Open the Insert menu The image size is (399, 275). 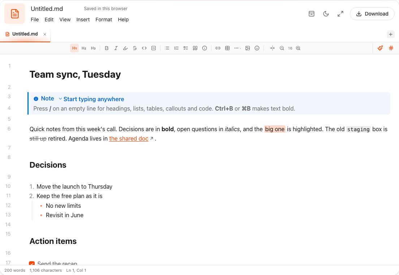83,20
